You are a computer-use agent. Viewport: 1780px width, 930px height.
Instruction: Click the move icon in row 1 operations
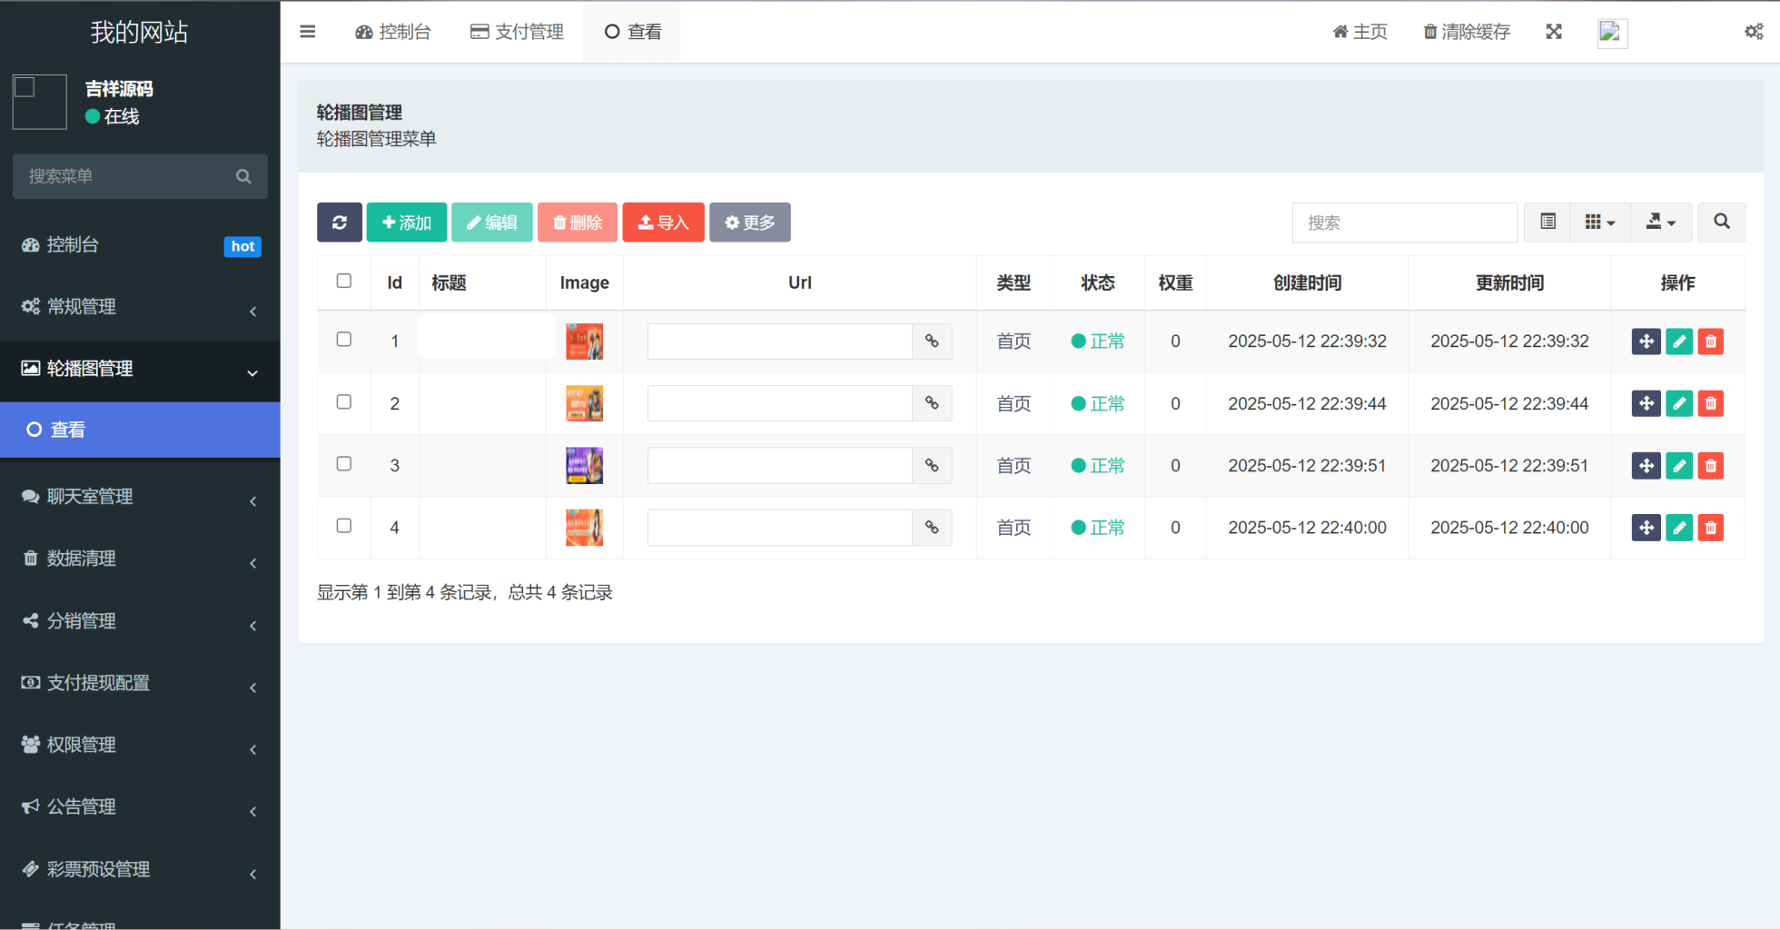click(1646, 341)
